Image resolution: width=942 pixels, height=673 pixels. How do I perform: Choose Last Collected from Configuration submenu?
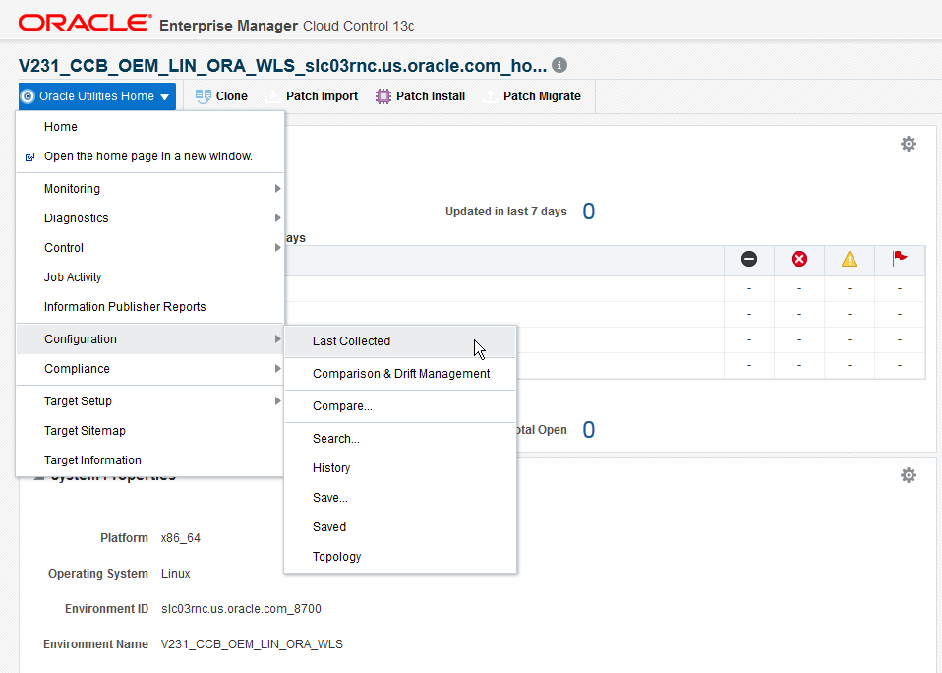400,341
